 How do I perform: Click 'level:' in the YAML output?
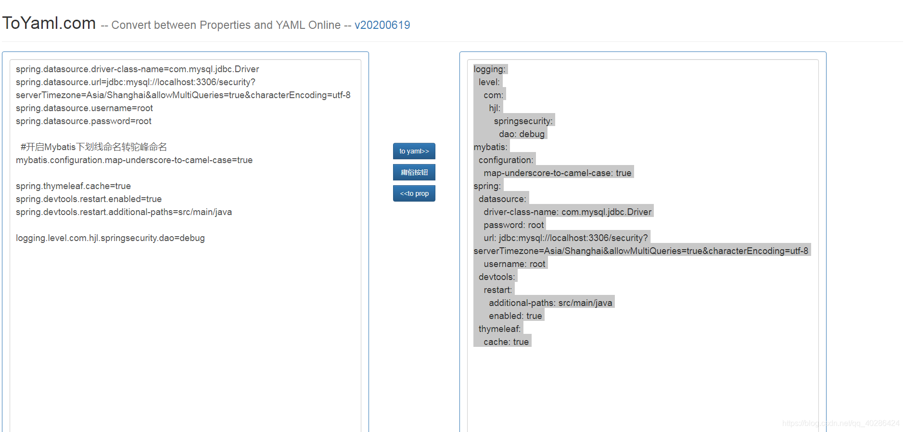coord(489,82)
